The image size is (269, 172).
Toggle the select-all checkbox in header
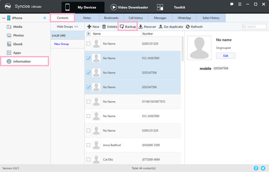point(88,34)
